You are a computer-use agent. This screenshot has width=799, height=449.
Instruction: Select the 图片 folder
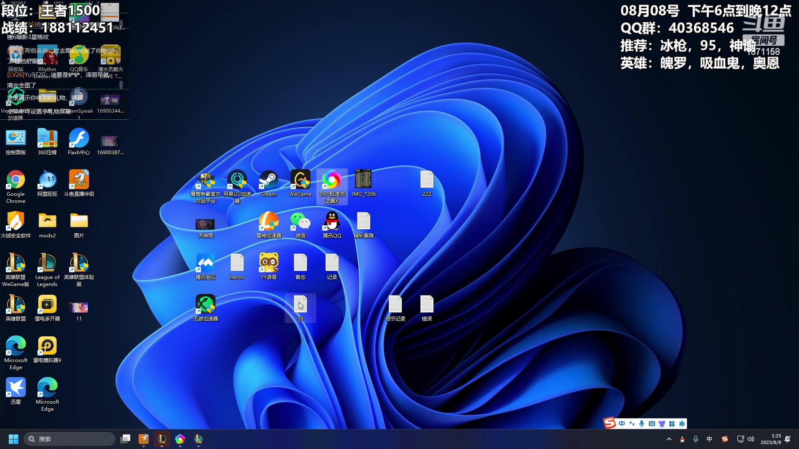[79, 225]
